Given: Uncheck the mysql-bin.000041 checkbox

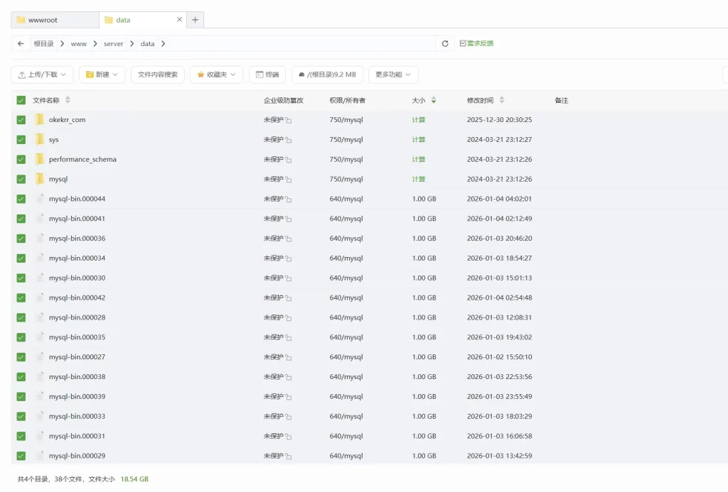Looking at the screenshot, I should click(x=21, y=219).
